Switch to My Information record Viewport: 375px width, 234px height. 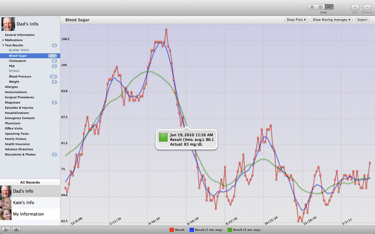pyautogui.click(x=28, y=214)
